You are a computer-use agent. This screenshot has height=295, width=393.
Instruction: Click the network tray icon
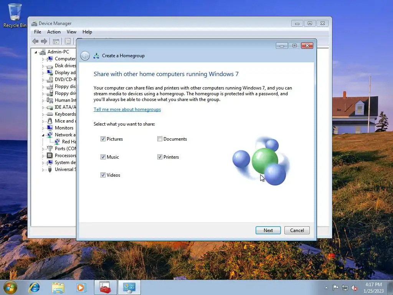[x=345, y=288]
